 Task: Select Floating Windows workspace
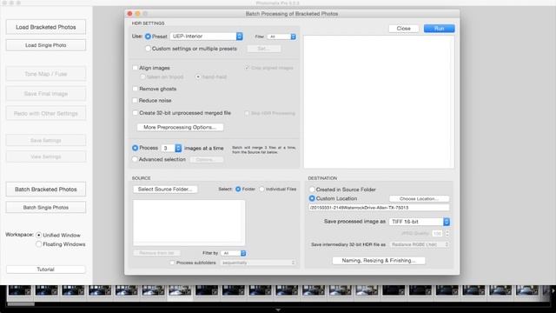pos(38,244)
